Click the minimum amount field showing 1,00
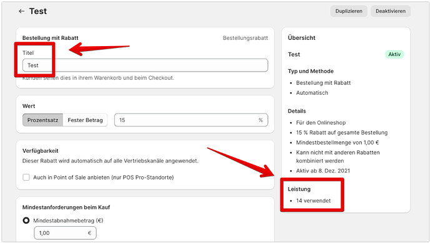This screenshot has width=431, height=243. (65, 233)
